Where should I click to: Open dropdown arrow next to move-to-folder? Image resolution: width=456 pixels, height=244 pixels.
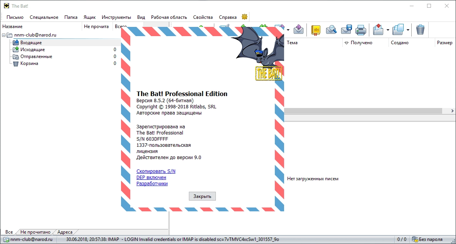[x=388, y=30]
